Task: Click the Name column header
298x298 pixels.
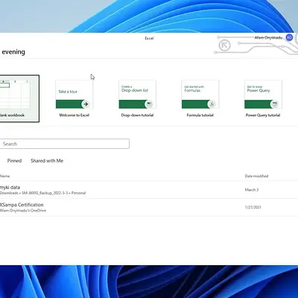Action: coord(4,176)
